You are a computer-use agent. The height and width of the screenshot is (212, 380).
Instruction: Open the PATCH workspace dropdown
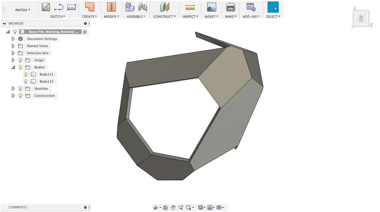pos(23,10)
